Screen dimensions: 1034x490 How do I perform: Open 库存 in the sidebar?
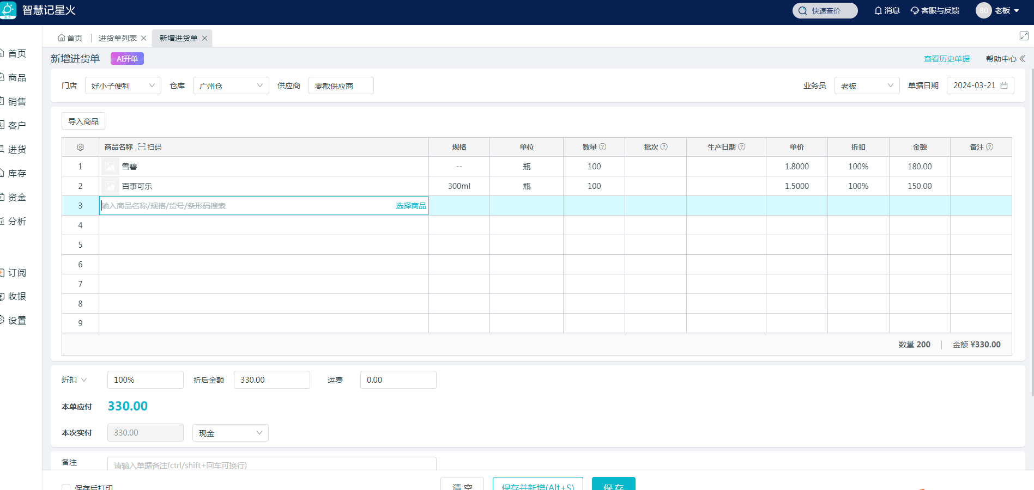(17, 173)
